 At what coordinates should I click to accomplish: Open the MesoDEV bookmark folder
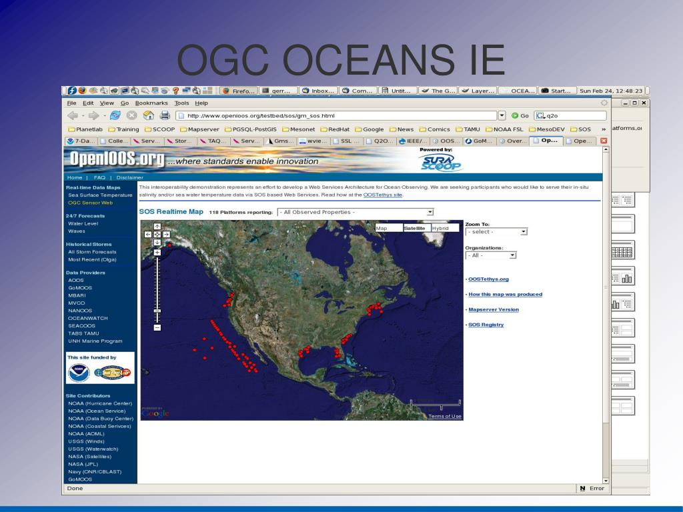tap(547, 129)
